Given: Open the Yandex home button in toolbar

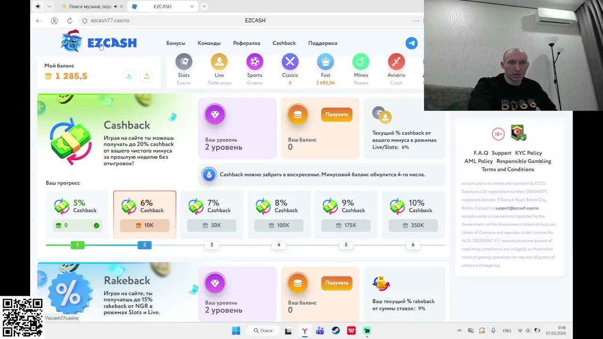Looking at the screenshot, I should pos(54,21).
